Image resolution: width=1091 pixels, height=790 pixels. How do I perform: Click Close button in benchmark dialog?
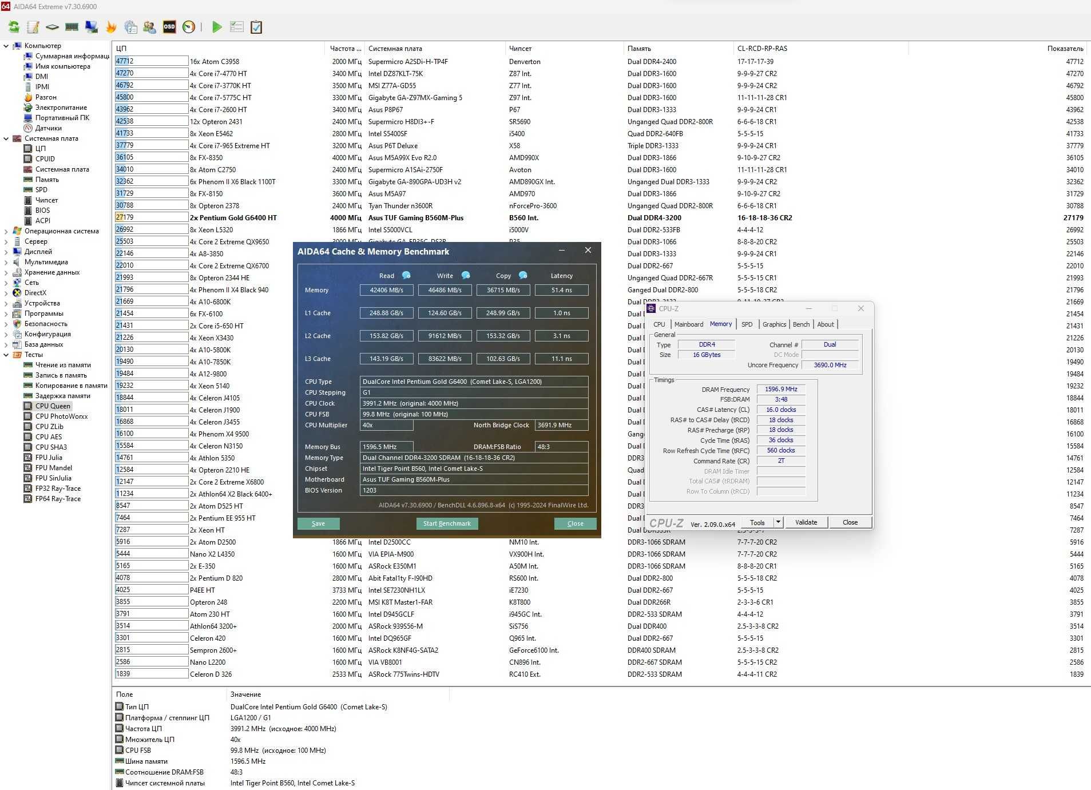point(575,523)
